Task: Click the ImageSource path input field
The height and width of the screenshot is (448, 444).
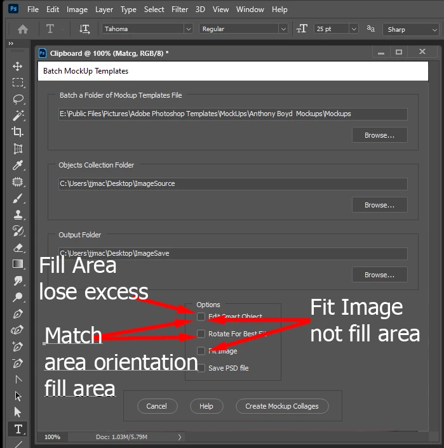Action: [x=233, y=184]
